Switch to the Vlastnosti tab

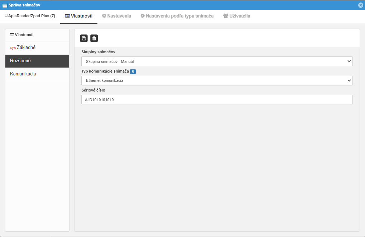coord(79,16)
